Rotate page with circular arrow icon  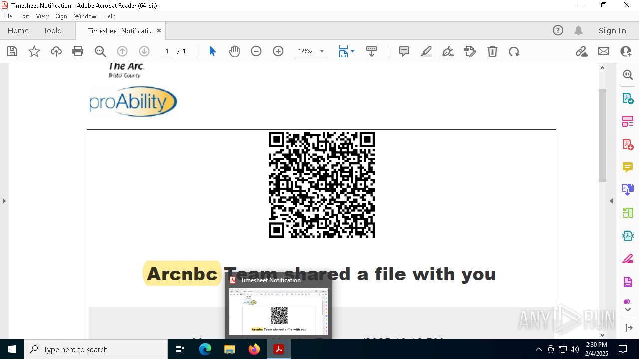click(514, 51)
